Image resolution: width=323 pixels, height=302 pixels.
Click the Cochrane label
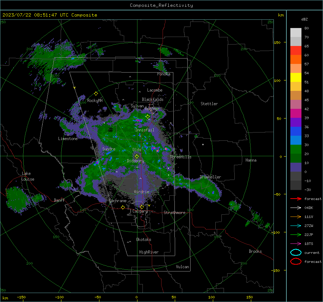tap(117, 201)
